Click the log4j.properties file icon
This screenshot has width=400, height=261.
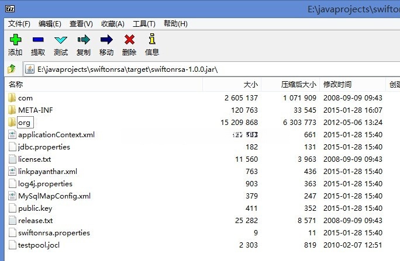[12, 183]
